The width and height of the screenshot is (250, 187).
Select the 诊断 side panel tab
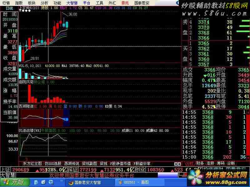click(x=231, y=163)
